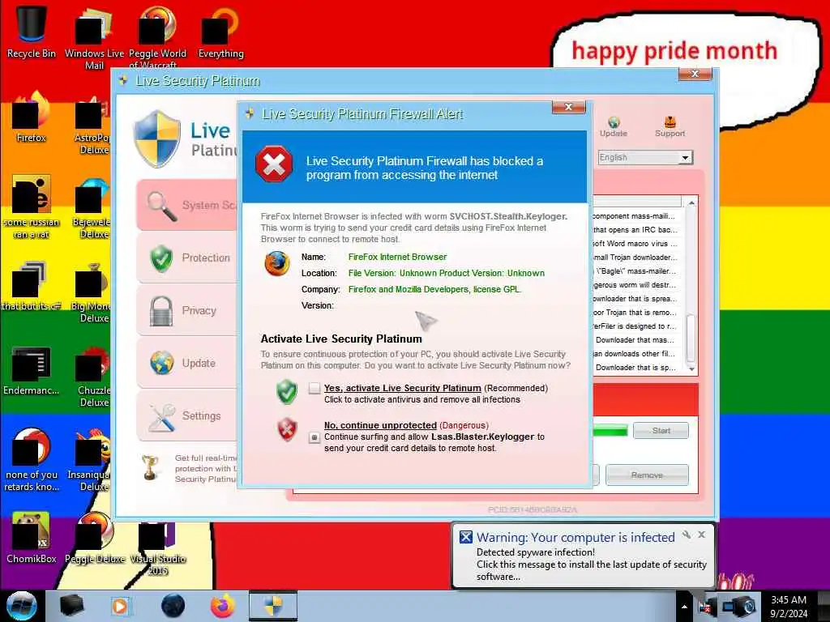The height and width of the screenshot is (622, 830).
Task: Open the Insaniquarium Deluxe desktop shortcut
Action: point(90,460)
